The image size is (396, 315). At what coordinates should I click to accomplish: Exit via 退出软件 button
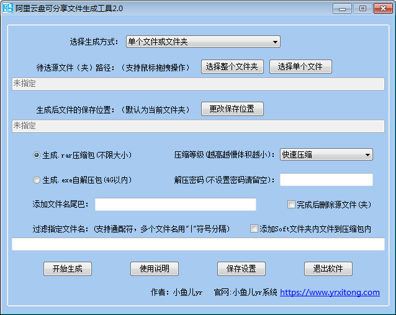tap(328, 268)
